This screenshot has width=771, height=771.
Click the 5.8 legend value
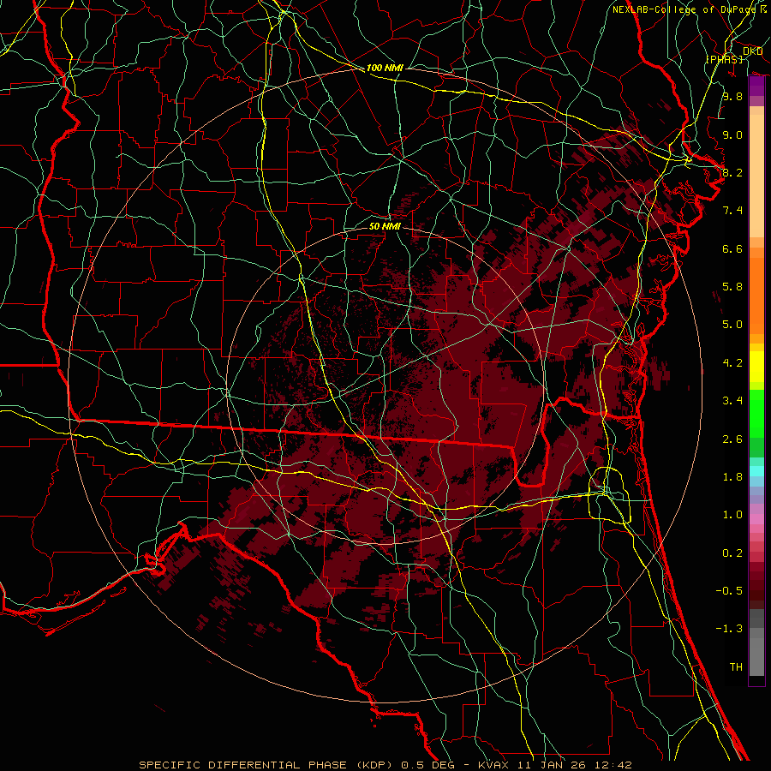pos(732,287)
